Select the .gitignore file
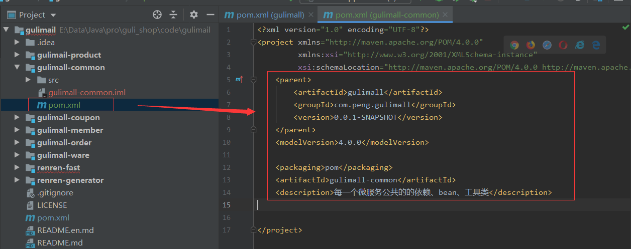Image resolution: width=631 pixels, height=249 pixels. [55, 192]
